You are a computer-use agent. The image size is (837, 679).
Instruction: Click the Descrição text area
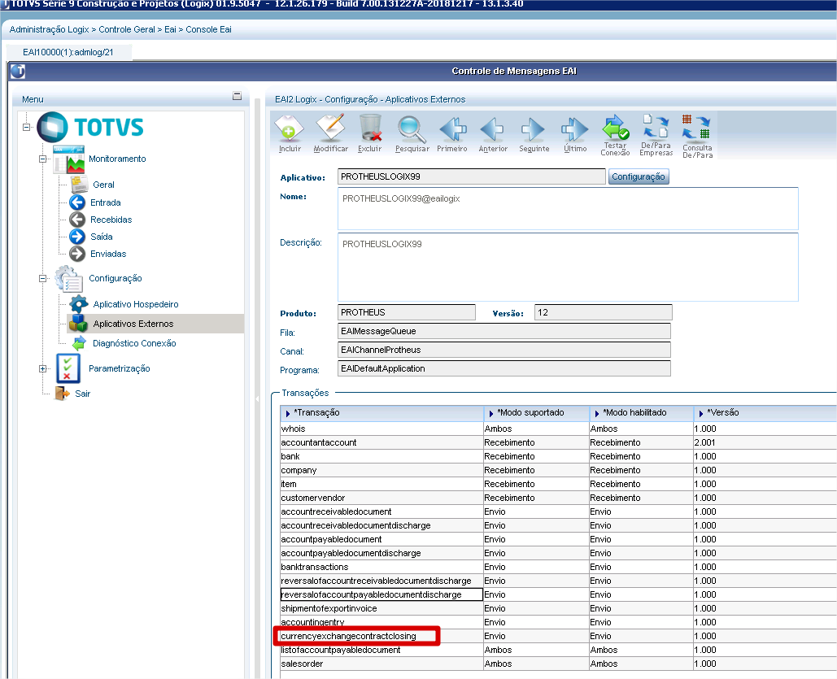(x=568, y=267)
